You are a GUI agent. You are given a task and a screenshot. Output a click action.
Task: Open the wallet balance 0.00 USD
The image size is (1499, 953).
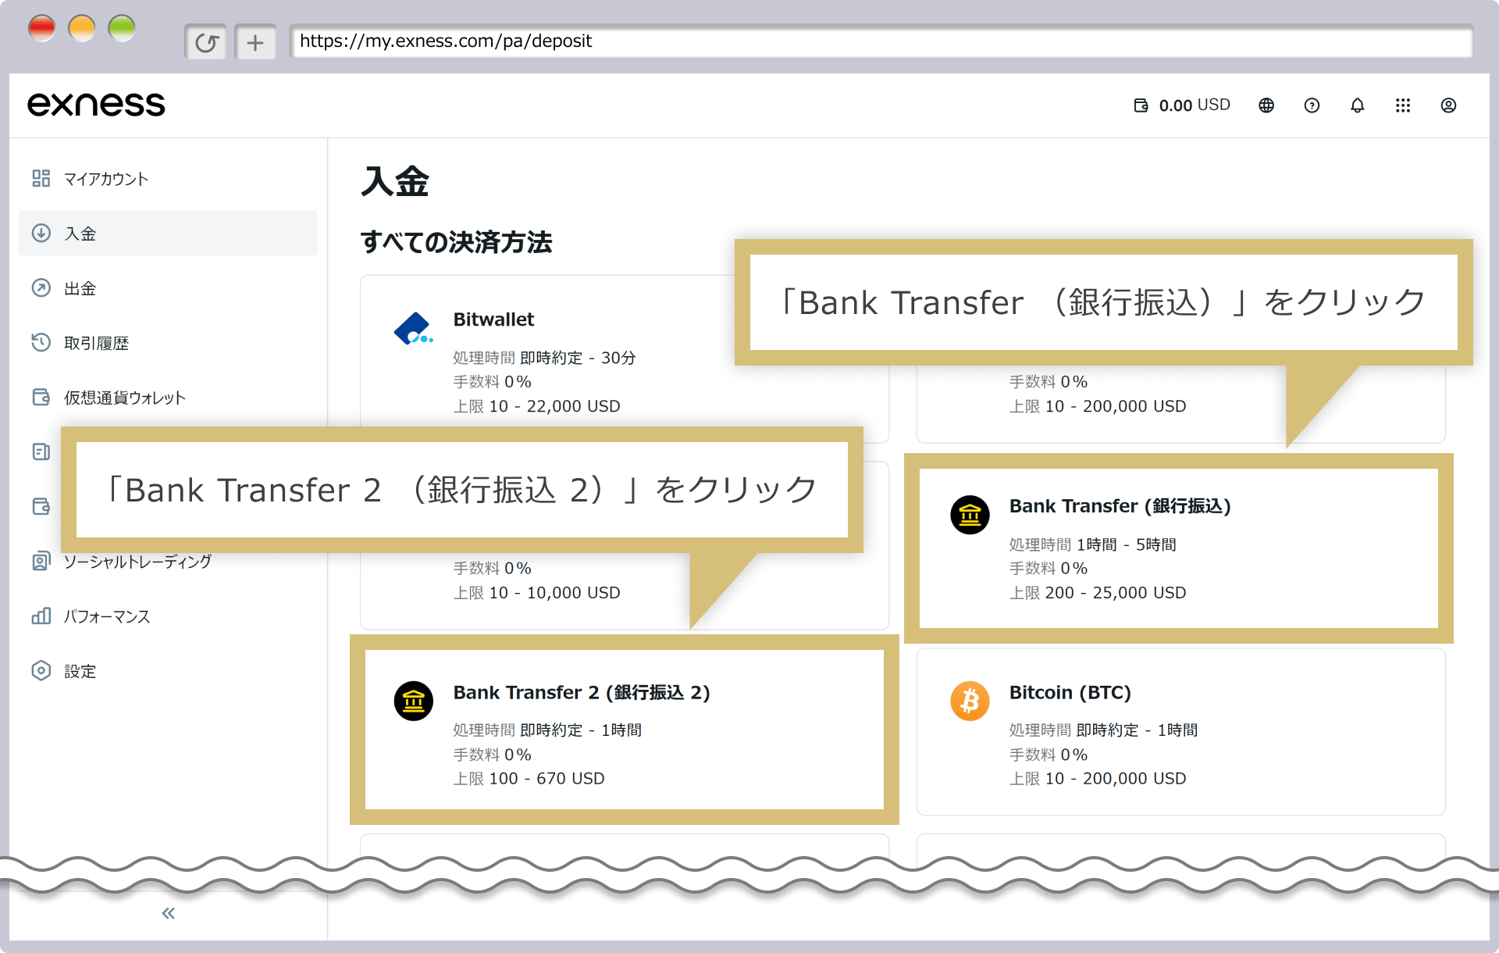click(x=1182, y=105)
